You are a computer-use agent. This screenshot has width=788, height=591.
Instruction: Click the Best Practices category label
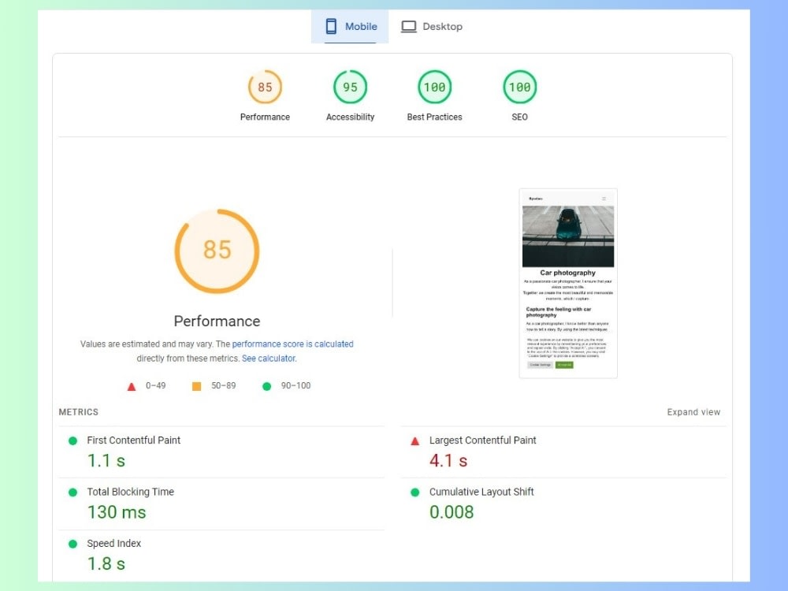pyautogui.click(x=435, y=117)
